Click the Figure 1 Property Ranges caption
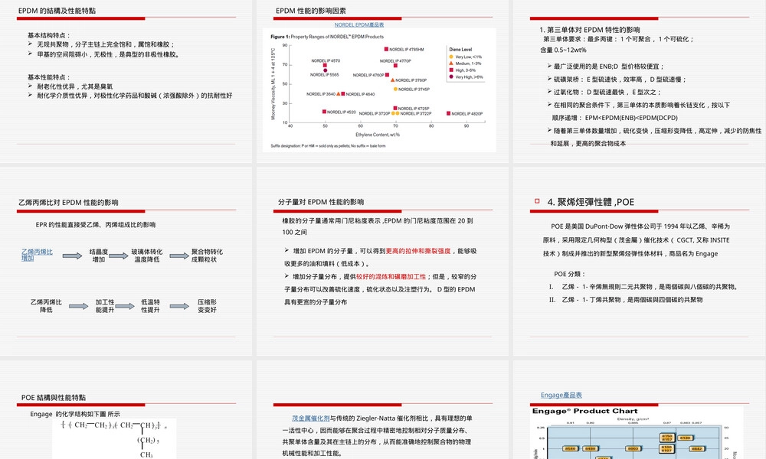This screenshot has height=459, width=766. (327, 37)
